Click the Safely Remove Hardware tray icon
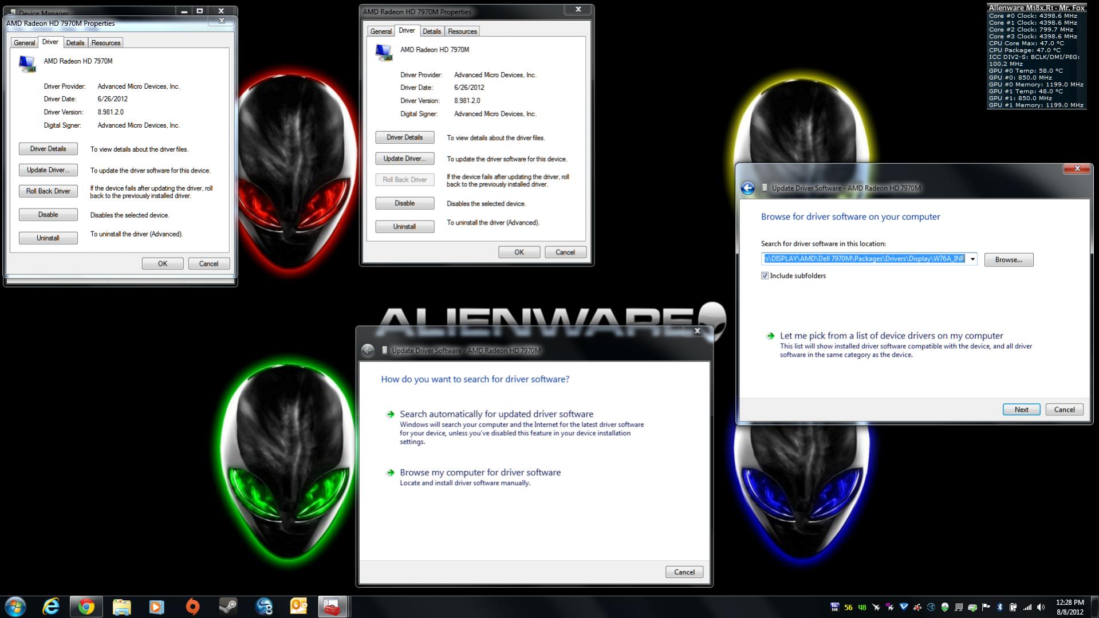 tap(972, 607)
